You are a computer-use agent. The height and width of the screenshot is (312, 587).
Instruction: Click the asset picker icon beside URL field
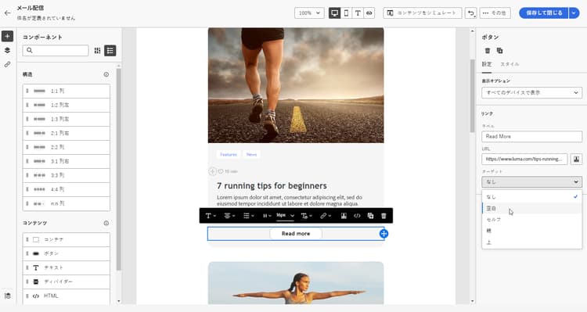click(576, 159)
